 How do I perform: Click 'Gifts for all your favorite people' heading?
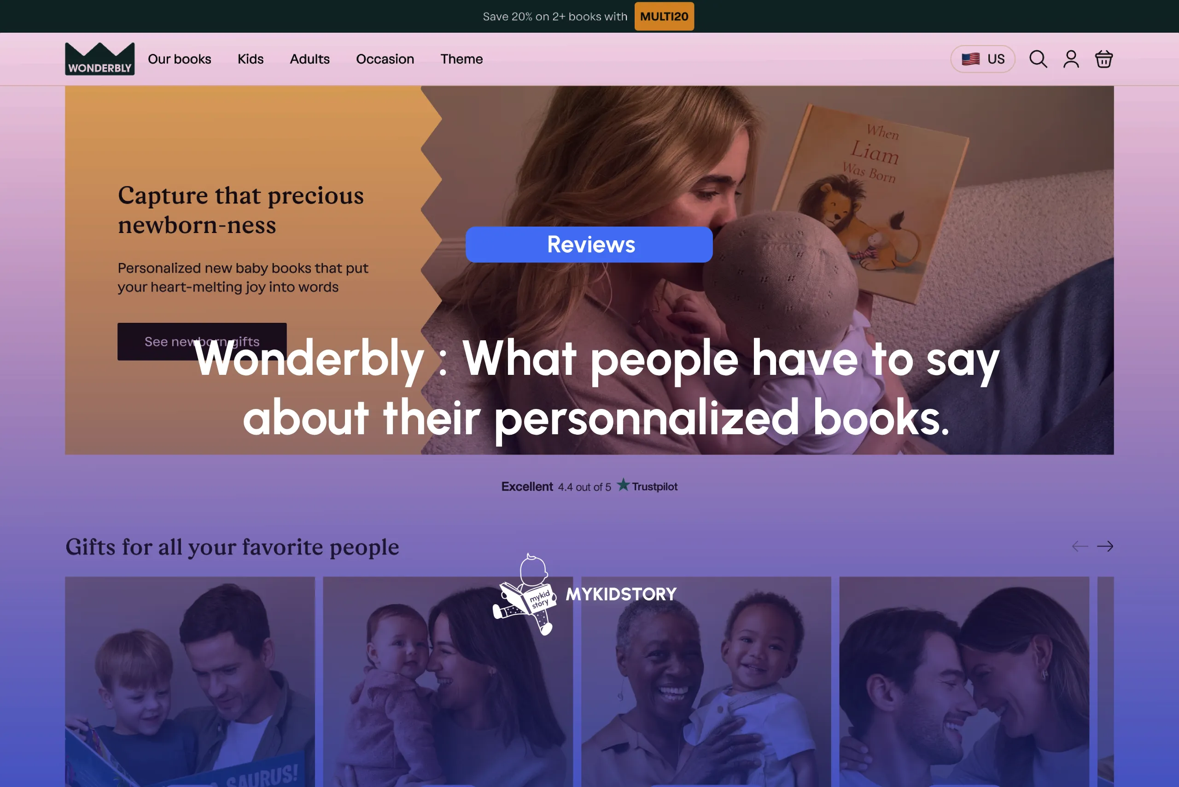tap(233, 547)
